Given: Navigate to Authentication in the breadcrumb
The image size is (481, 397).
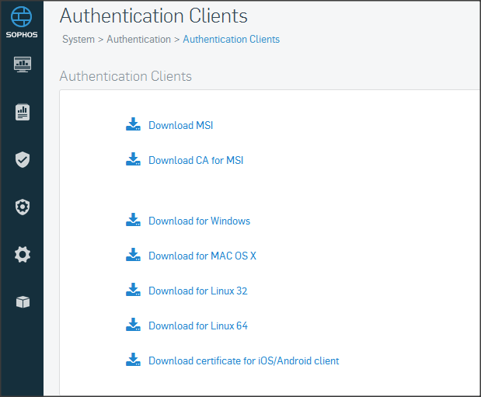Looking at the screenshot, I should [x=138, y=40].
